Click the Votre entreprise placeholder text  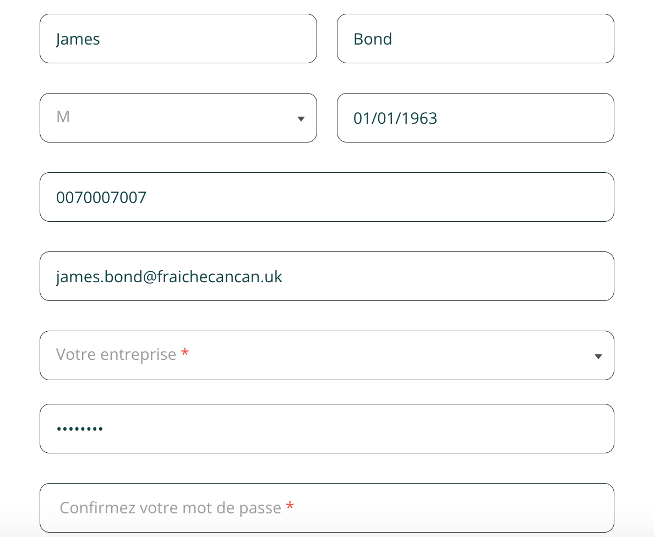[x=116, y=354]
